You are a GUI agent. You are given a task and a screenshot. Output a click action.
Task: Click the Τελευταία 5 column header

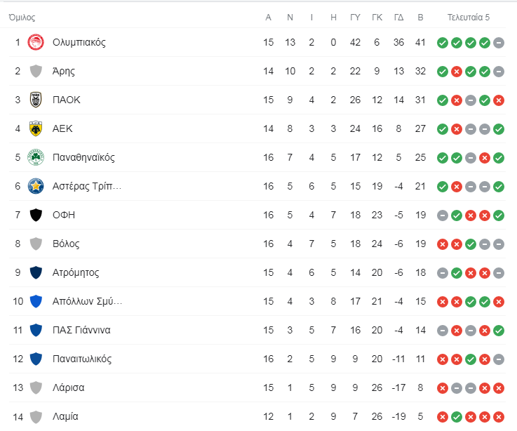tap(468, 17)
